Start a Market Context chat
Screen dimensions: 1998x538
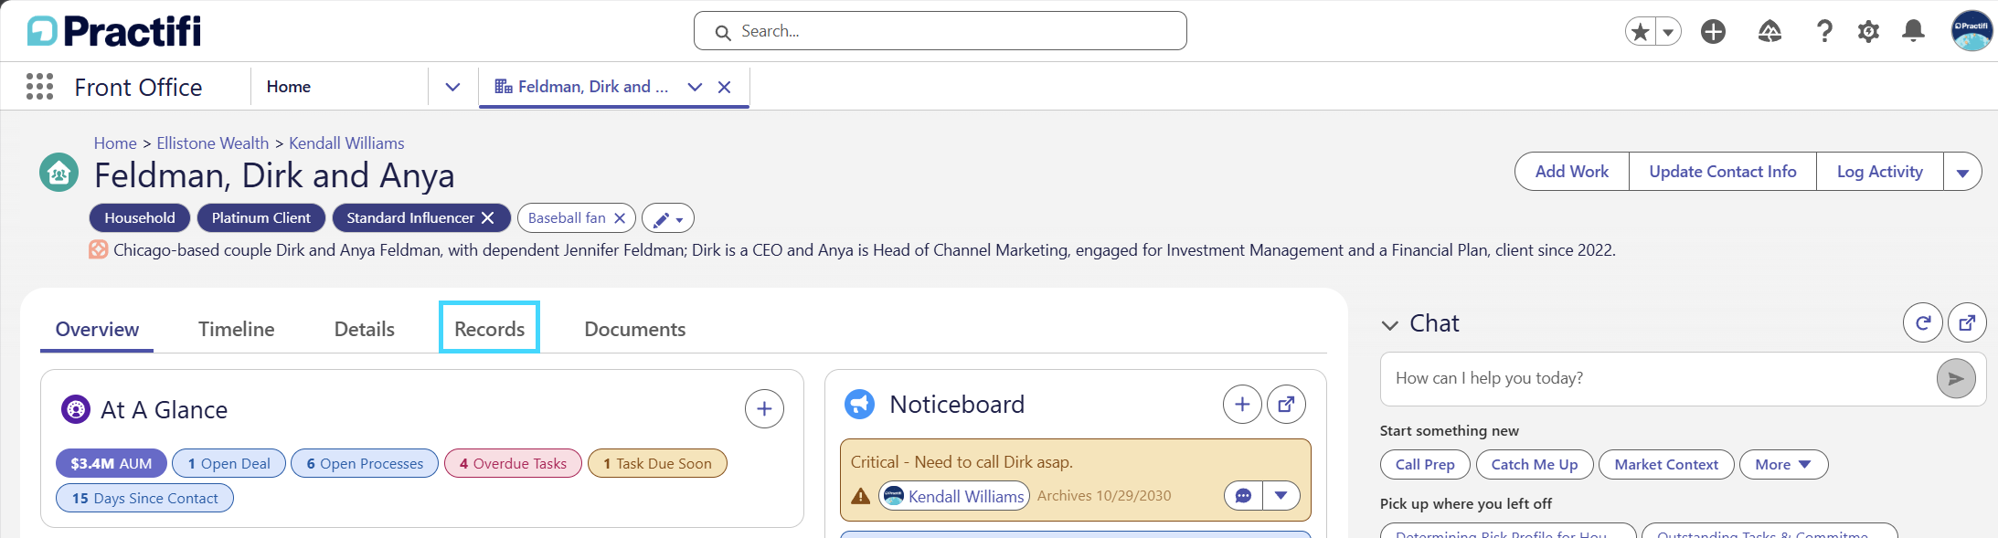[1666, 465]
